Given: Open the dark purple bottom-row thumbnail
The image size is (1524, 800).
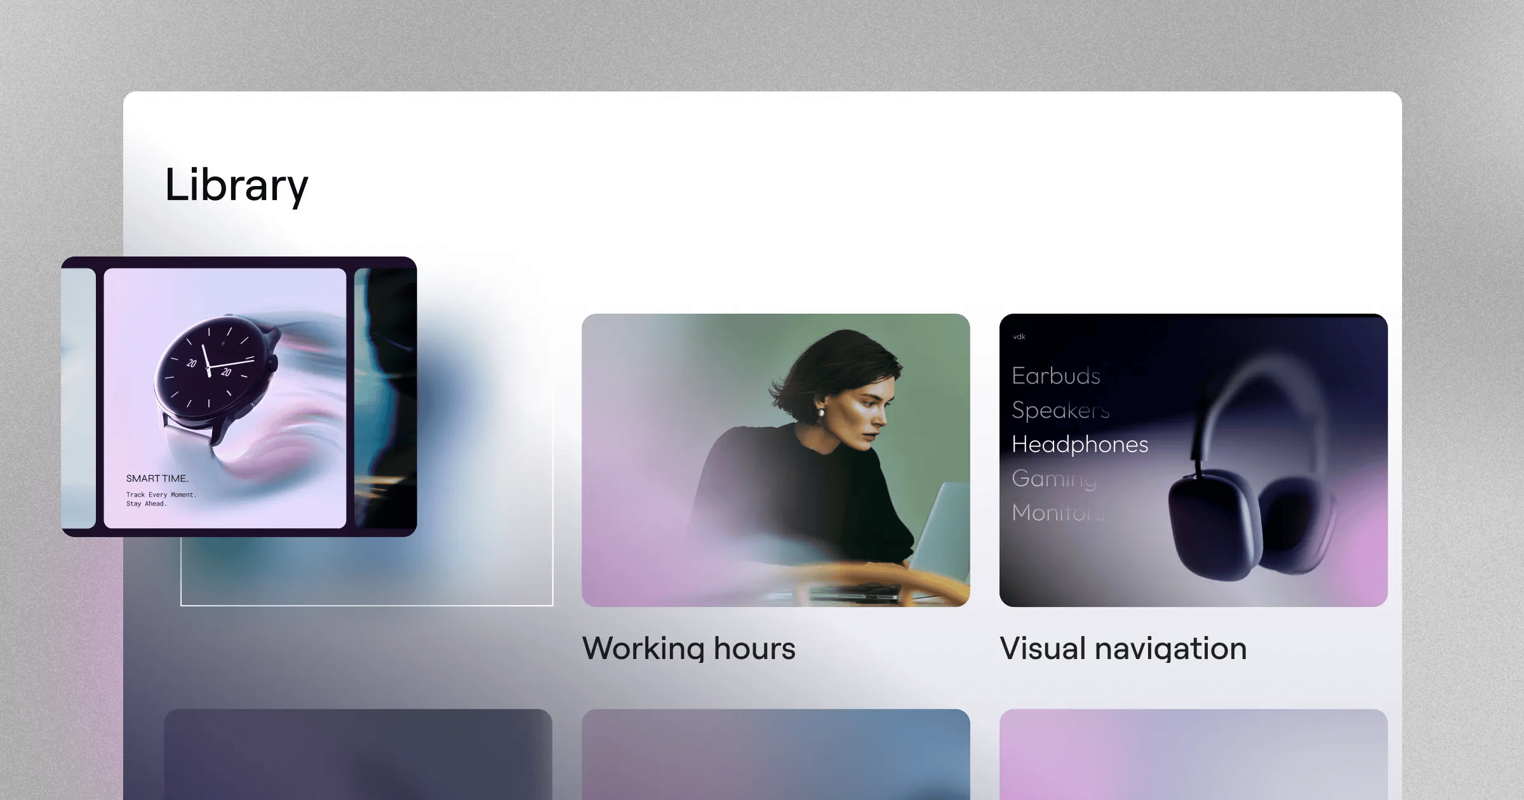Looking at the screenshot, I should coord(358,754).
